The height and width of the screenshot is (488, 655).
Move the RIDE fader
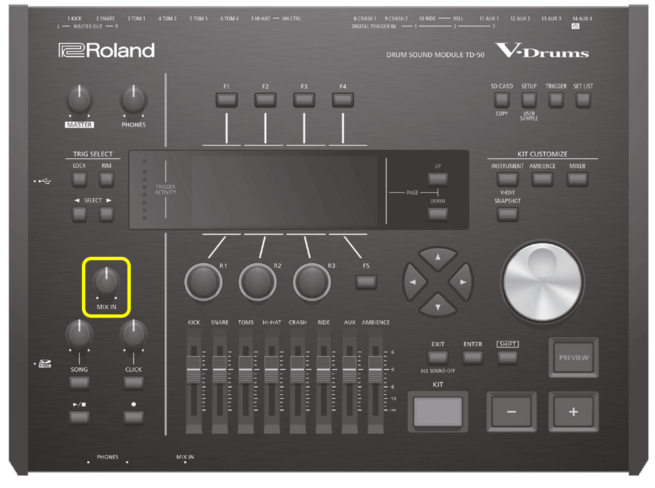coord(324,370)
